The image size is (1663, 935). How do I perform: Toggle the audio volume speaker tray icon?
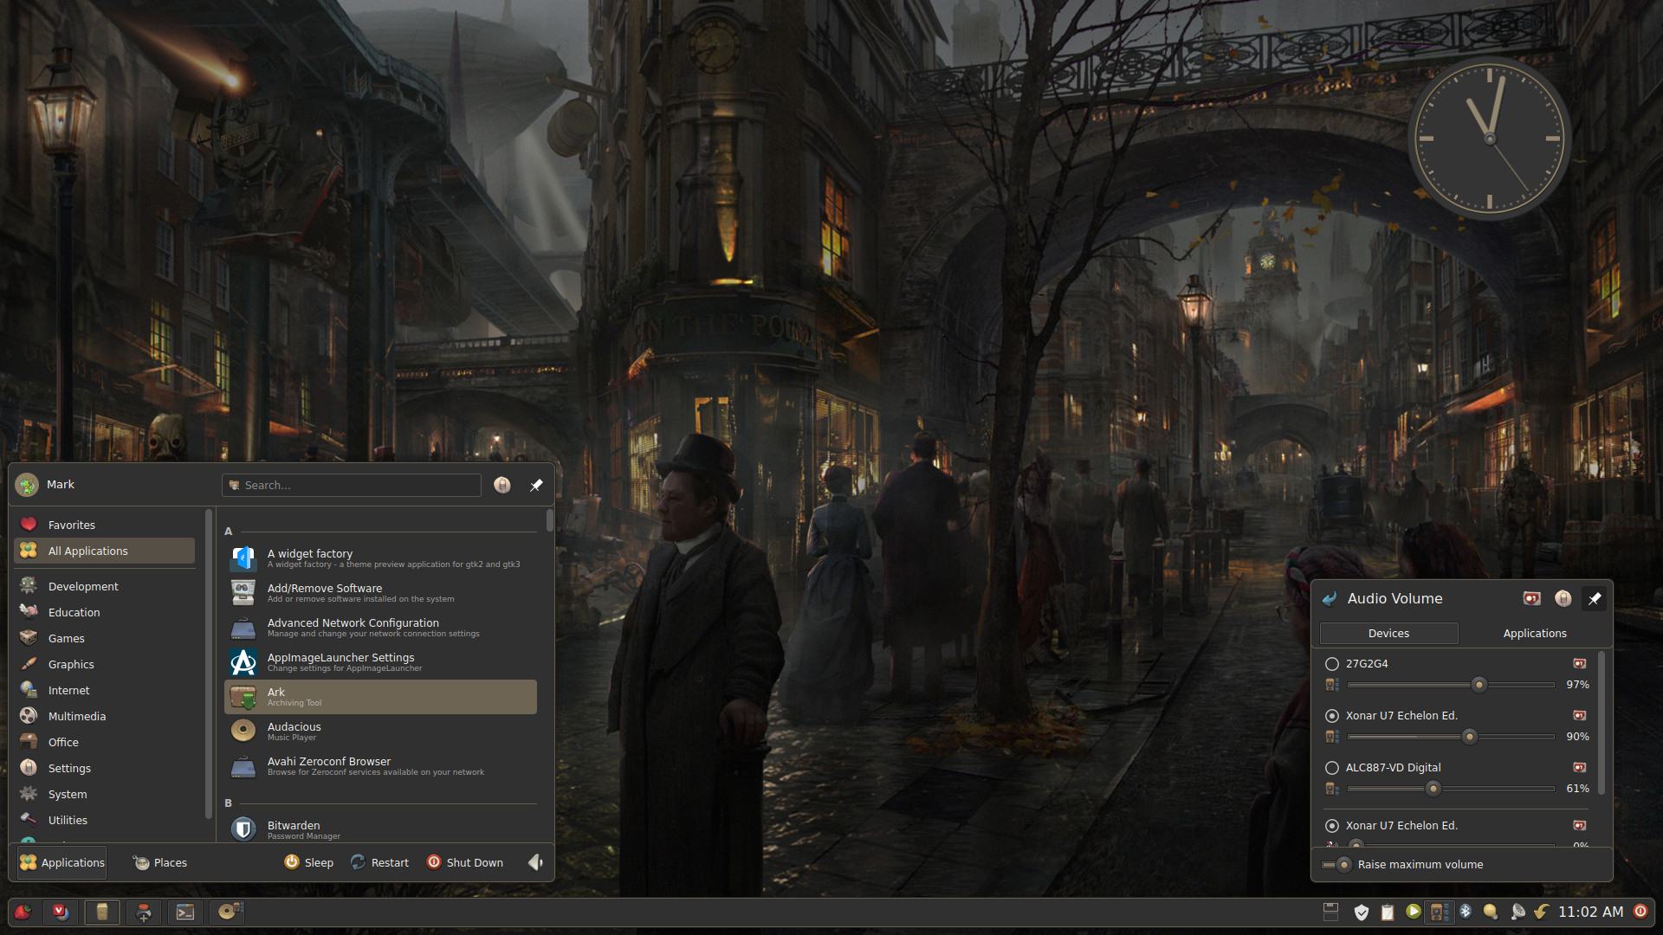(x=1439, y=912)
